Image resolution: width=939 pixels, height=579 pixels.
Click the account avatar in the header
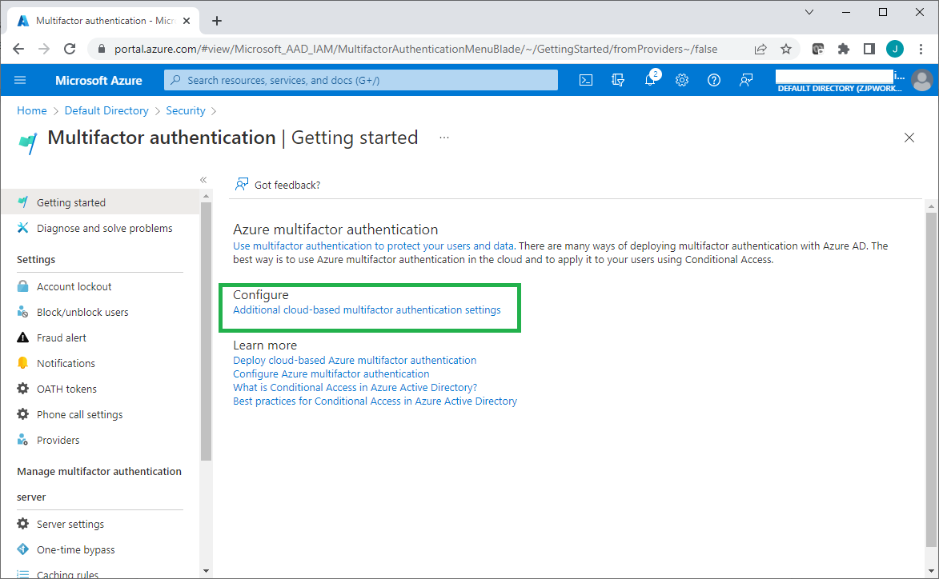click(922, 80)
